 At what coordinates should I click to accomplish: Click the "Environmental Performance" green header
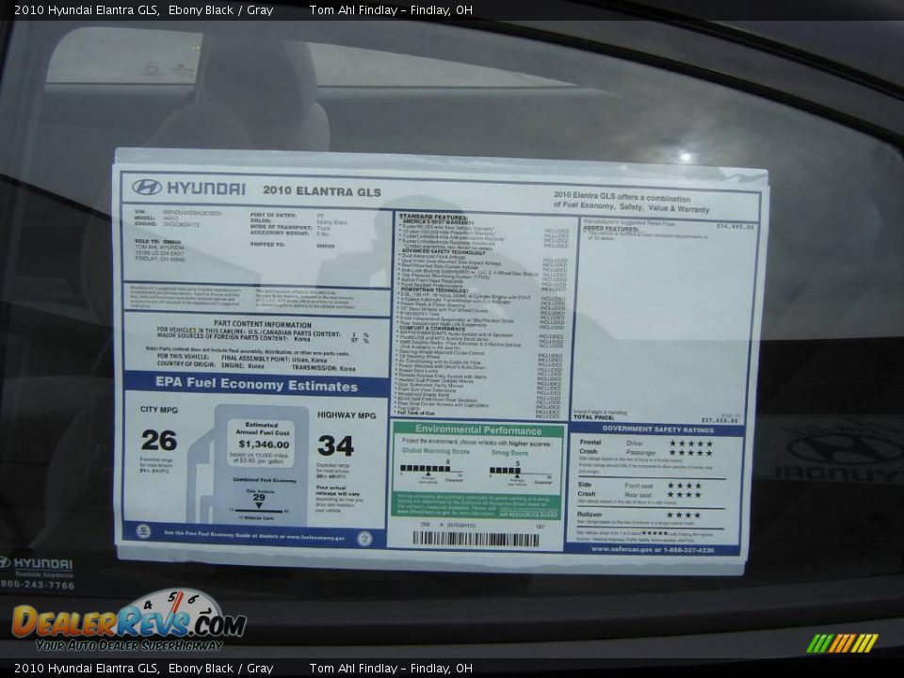[478, 430]
